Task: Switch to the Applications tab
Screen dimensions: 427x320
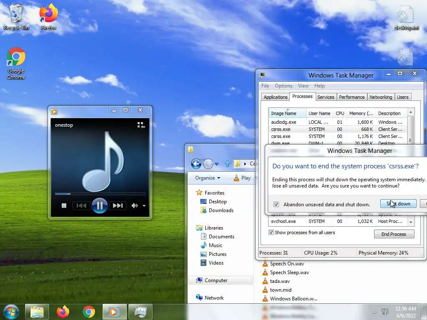Action: (275, 97)
